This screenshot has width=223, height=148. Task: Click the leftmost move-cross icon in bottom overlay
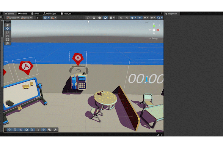(9, 130)
